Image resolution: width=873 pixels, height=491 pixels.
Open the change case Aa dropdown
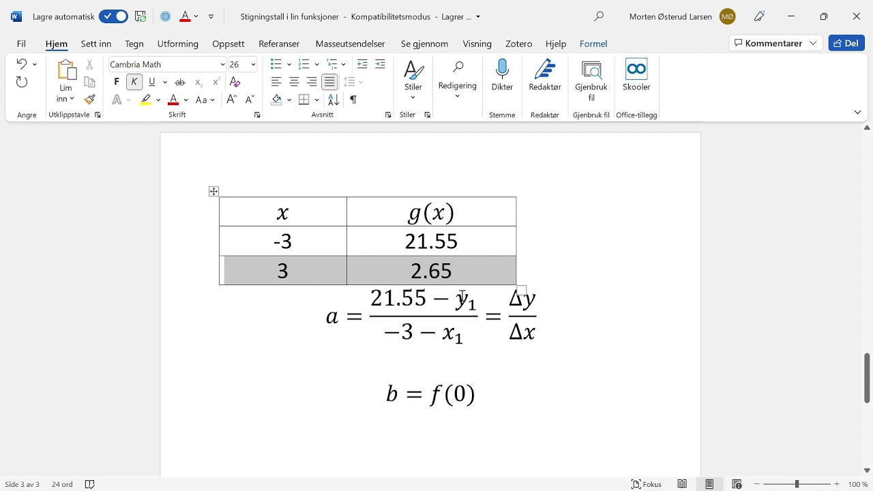point(205,100)
